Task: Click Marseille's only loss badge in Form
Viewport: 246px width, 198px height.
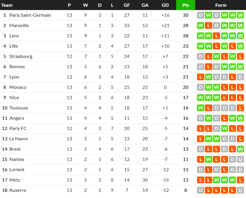Action: (x=208, y=26)
